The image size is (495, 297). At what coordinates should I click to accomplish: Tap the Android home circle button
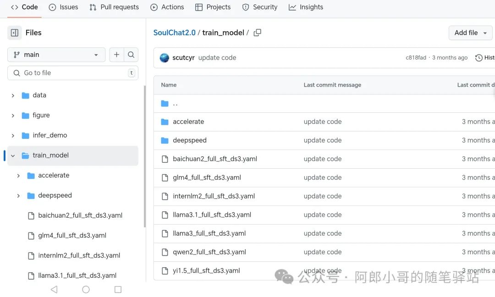coord(86,289)
